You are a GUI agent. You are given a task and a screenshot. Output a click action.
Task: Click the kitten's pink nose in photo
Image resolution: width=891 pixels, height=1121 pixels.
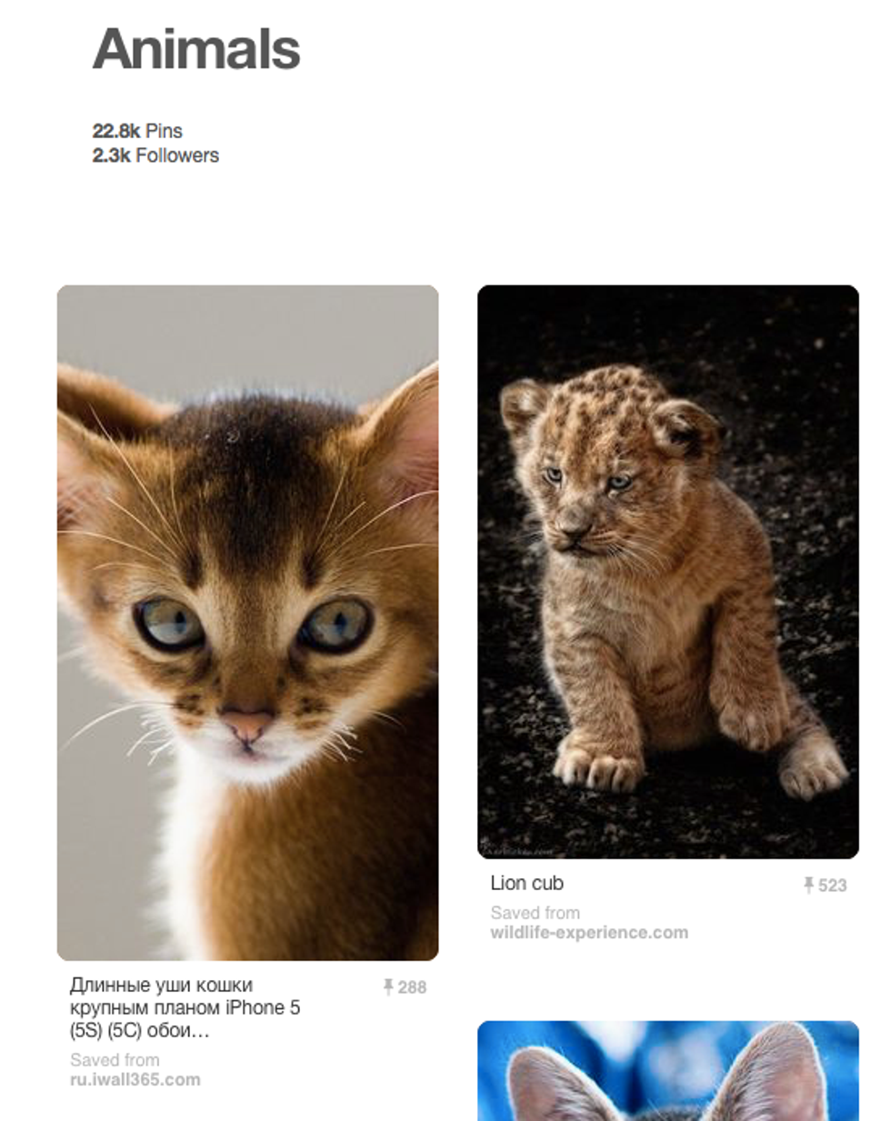tap(245, 726)
